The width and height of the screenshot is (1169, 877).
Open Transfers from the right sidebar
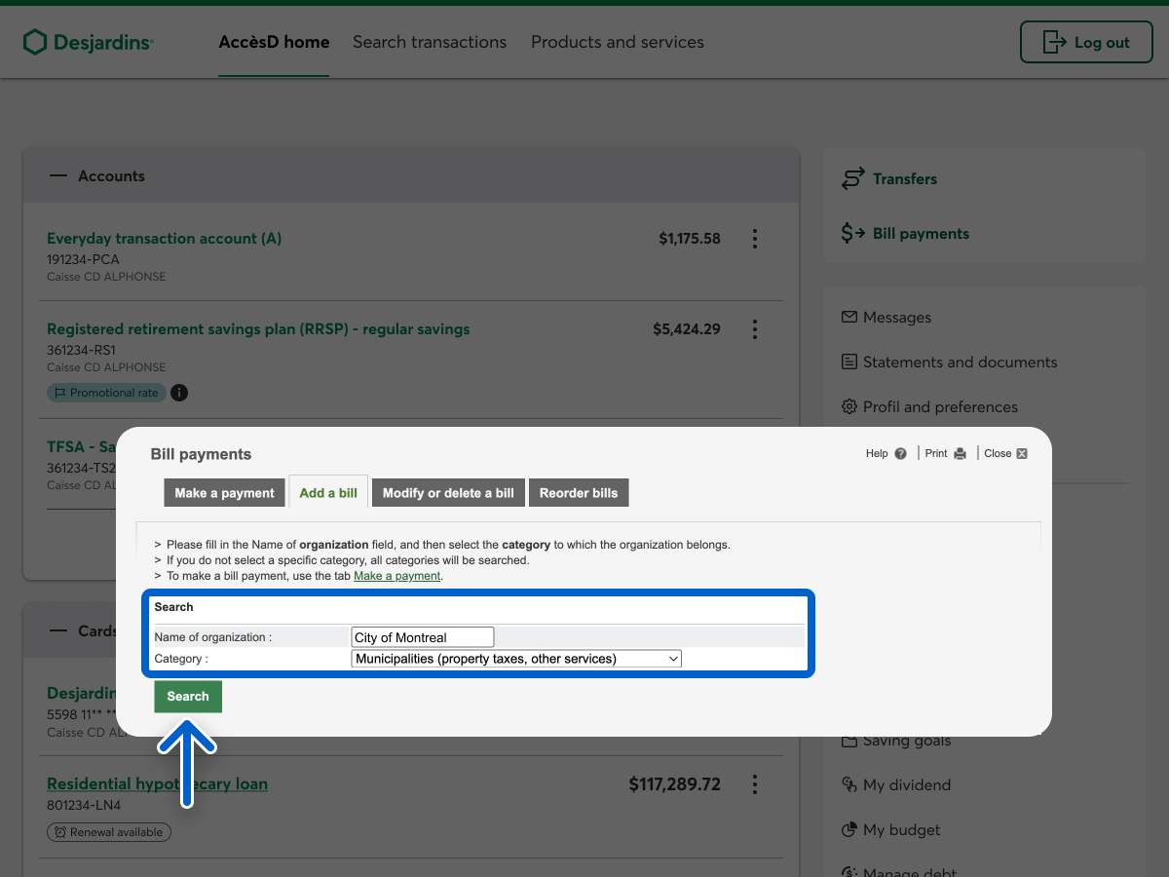click(904, 179)
